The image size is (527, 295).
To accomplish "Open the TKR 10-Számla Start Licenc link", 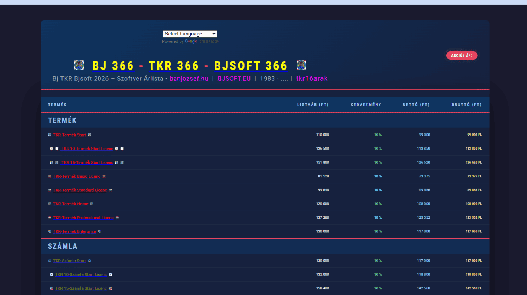I will click(x=81, y=275).
